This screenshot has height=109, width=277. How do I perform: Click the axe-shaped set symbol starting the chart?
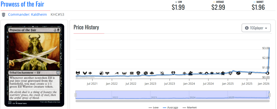(78, 73)
